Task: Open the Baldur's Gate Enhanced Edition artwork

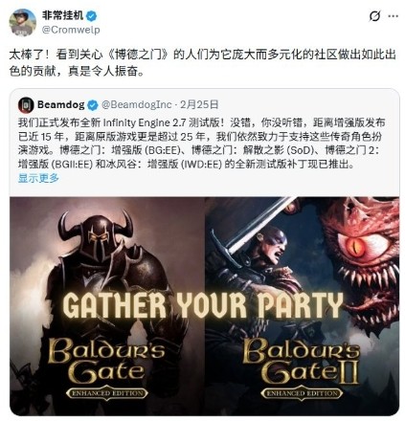Action: click(107, 306)
